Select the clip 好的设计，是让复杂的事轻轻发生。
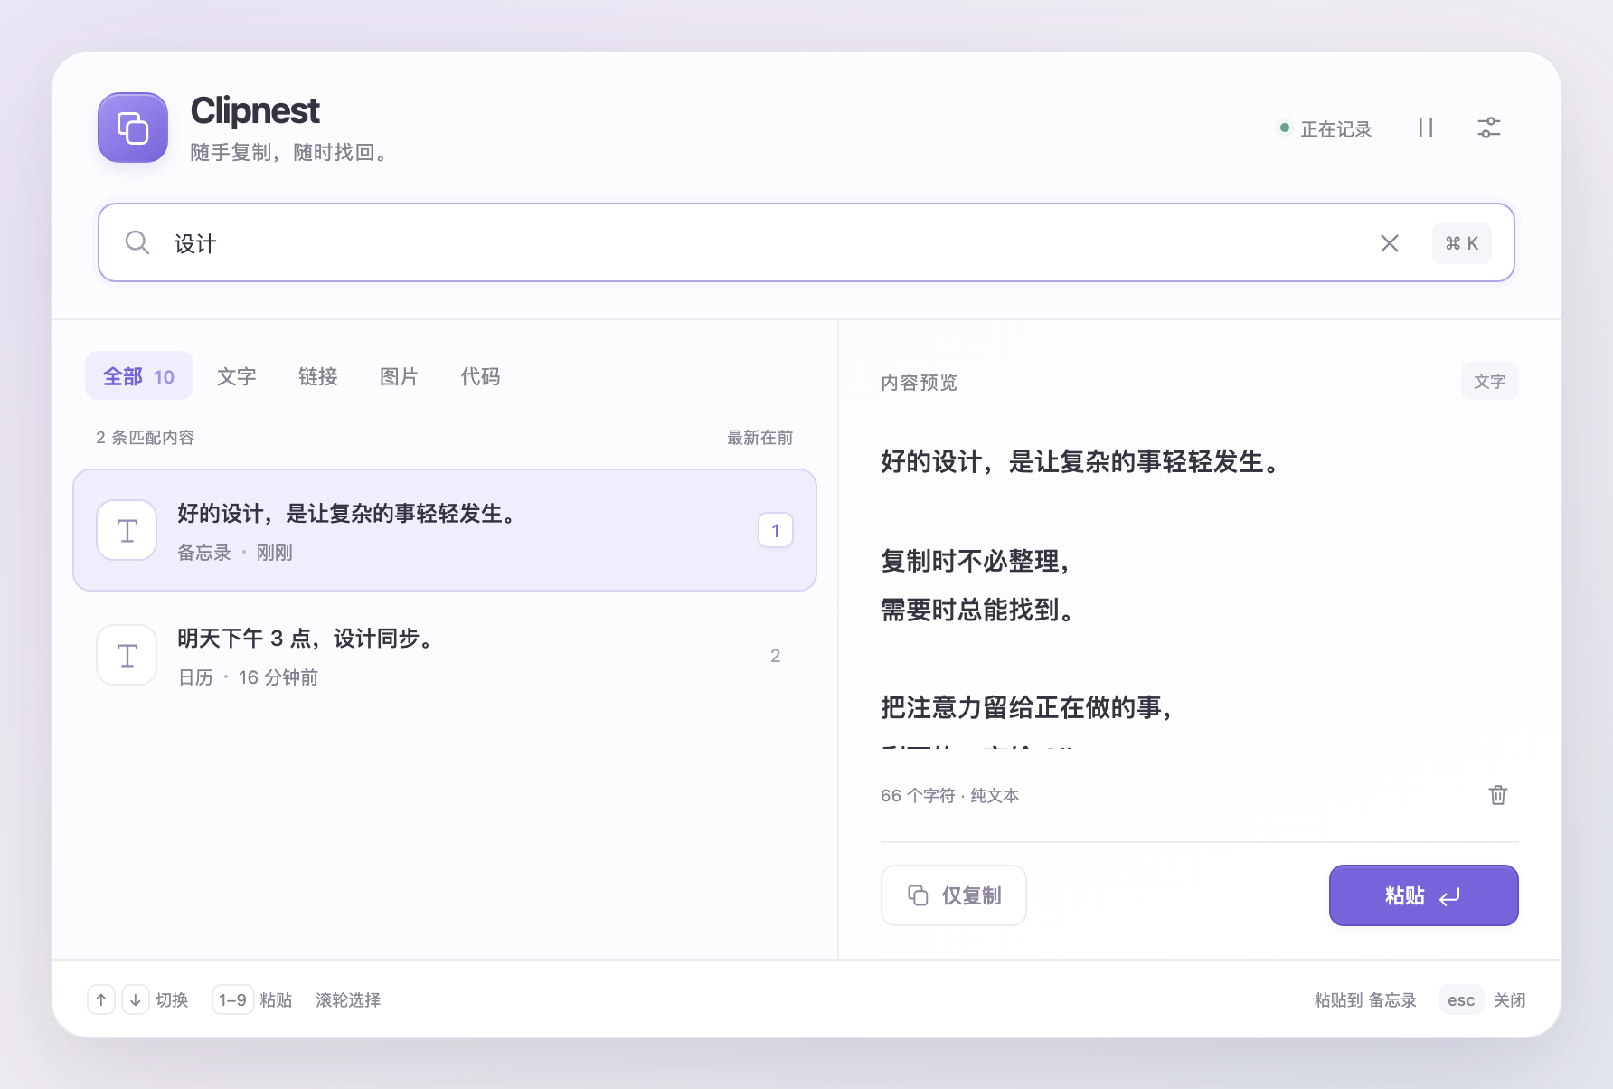This screenshot has height=1089, width=1613. 445,530
